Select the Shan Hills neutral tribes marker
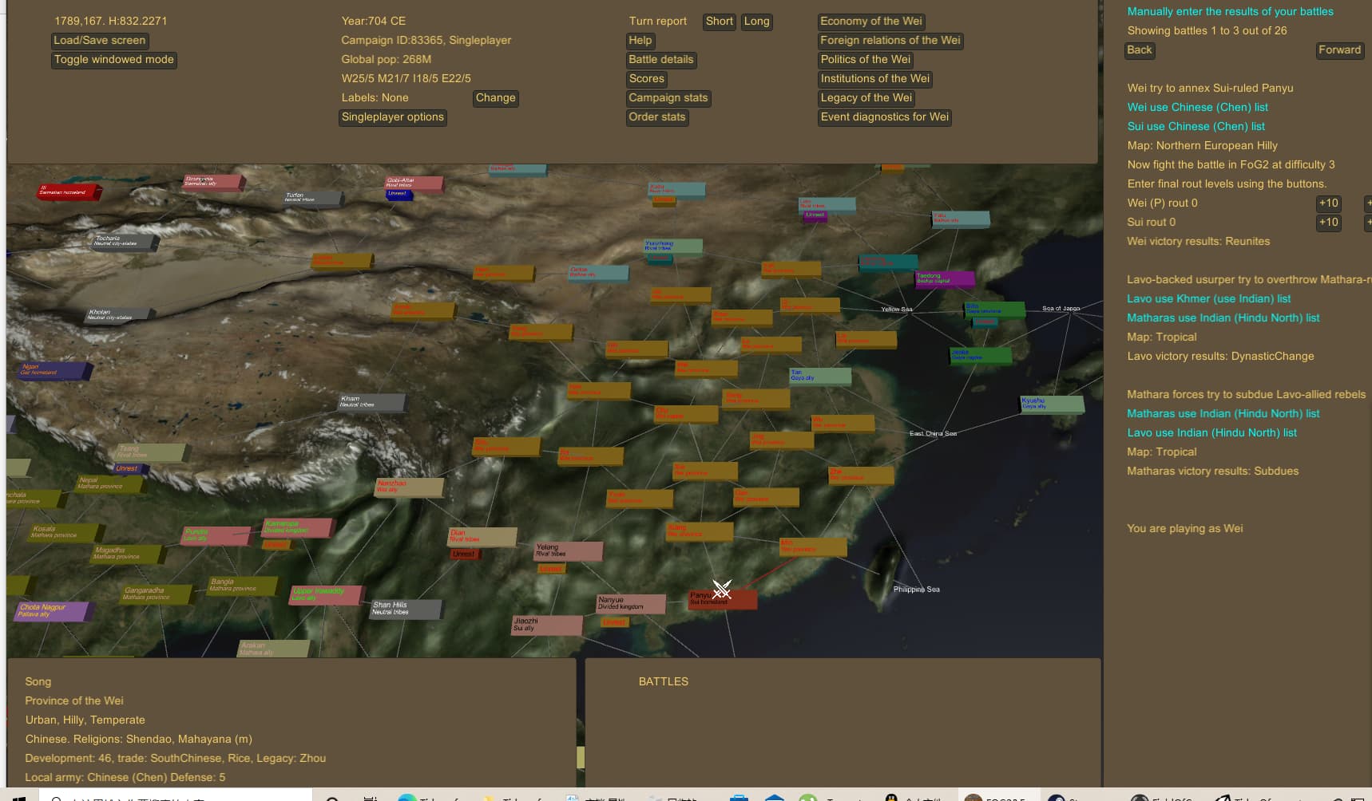This screenshot has height=801, width=1372. click(x=406, y=609)
